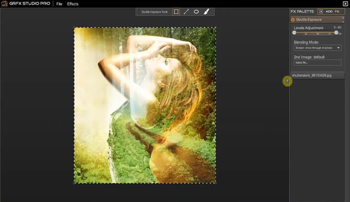350x202 pixels.
Task: Click the GRFX Studio Pro logo icon
Action: click(x=4, y=4)
